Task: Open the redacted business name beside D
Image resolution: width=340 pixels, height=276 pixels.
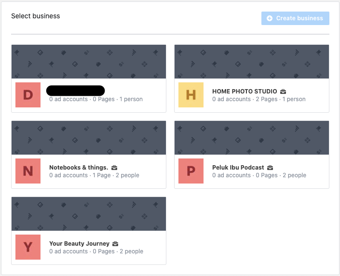Action: [75, 91]
